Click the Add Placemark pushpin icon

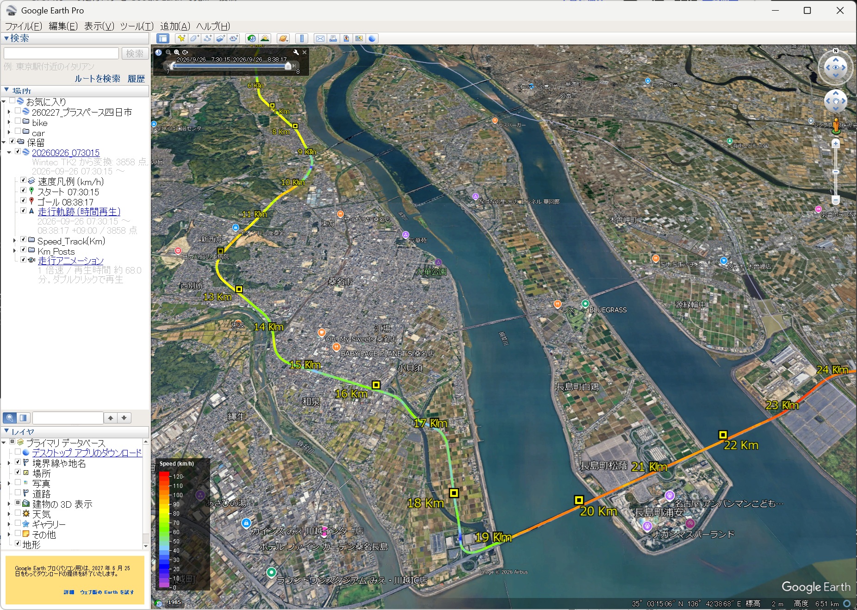tap(181, 38)
